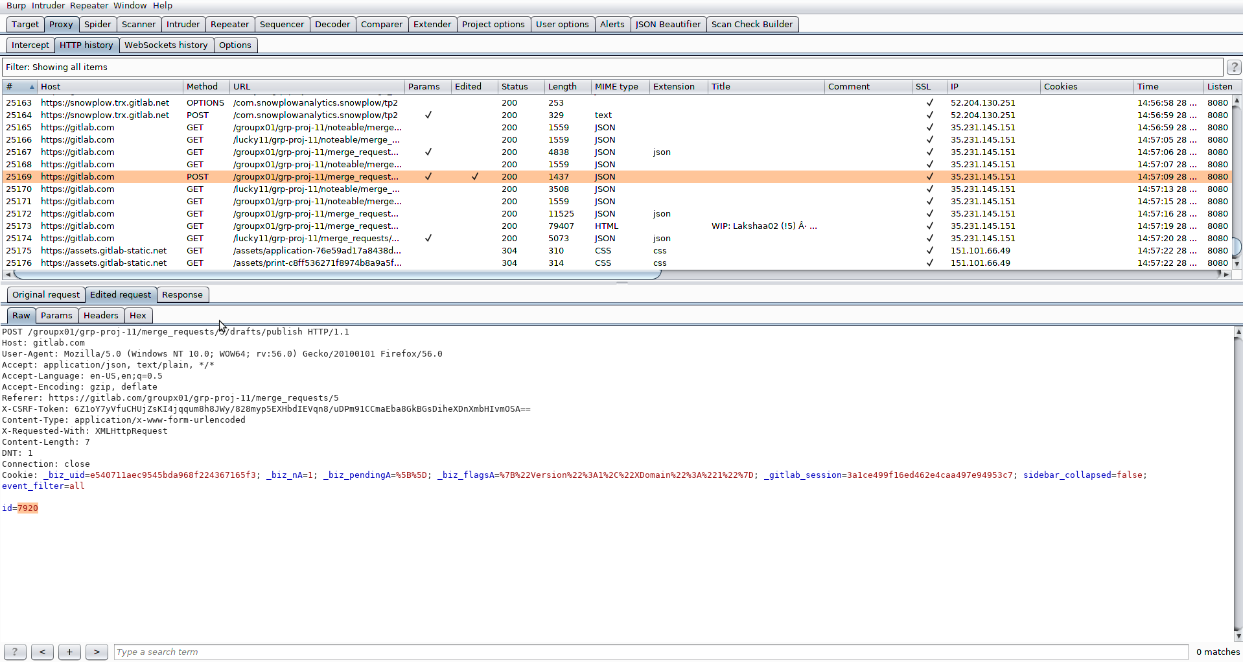Click the search help question mark button

pyautogui.click(x=15, y=652)
